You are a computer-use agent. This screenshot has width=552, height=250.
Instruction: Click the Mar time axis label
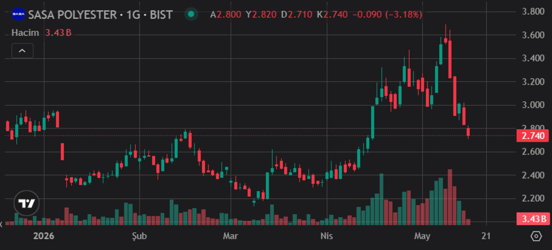click(230, 236)
